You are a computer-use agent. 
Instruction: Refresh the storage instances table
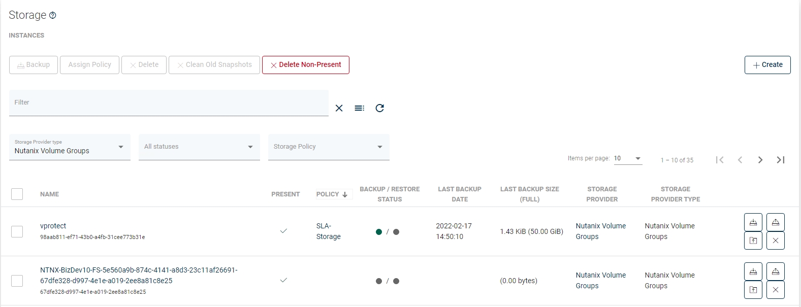pos(379,108)
